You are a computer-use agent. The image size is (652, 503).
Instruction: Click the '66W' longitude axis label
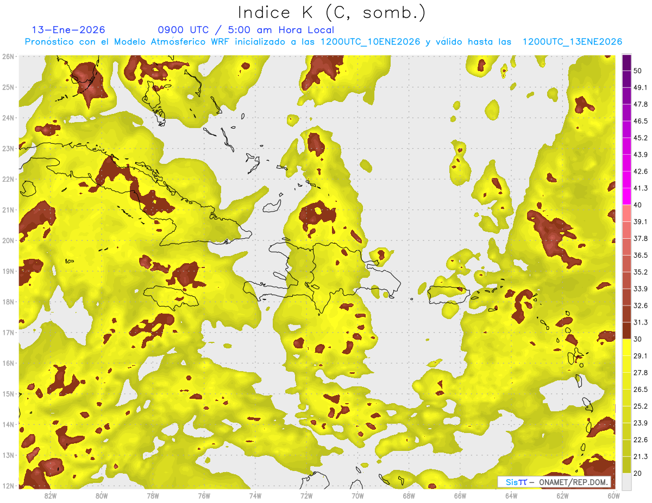coord(460,495)
